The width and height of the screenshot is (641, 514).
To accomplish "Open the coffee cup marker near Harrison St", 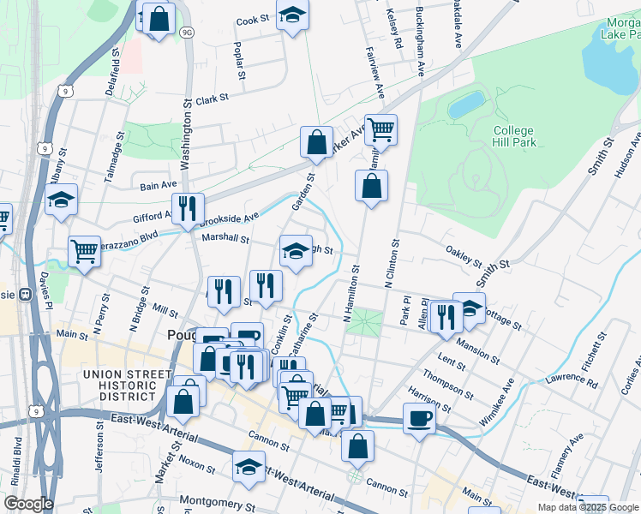I will click(x=419, y=420).
